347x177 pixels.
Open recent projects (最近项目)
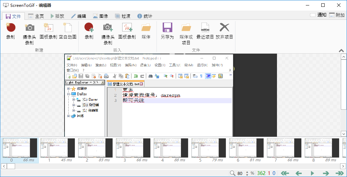coord(205,31)
